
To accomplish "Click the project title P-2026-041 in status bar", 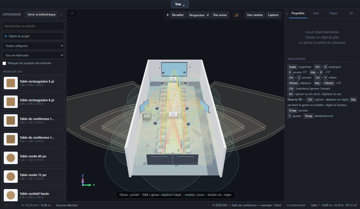I will click(247, 205).
